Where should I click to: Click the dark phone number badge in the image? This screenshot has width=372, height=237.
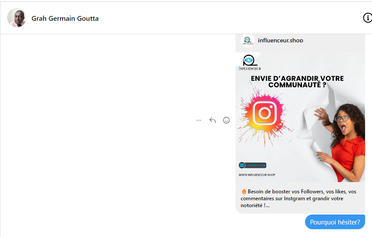256,165
